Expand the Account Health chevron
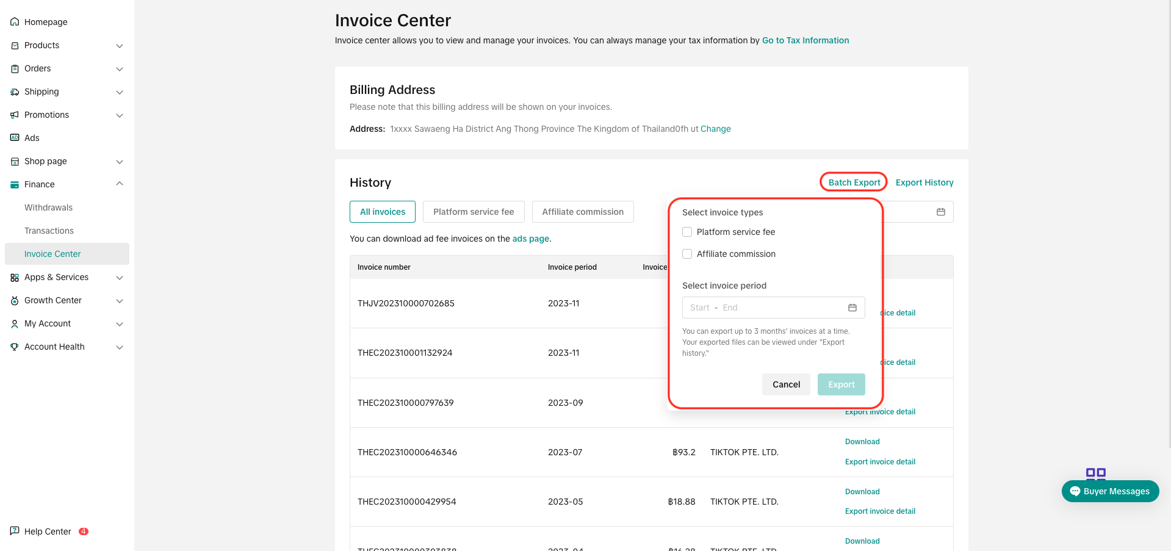Image resolution: width=1171 pixels, height=551 pixels. (120, 347)
